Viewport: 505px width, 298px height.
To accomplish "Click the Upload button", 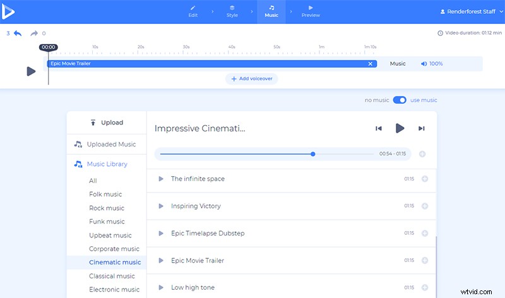I will [107, 122].
